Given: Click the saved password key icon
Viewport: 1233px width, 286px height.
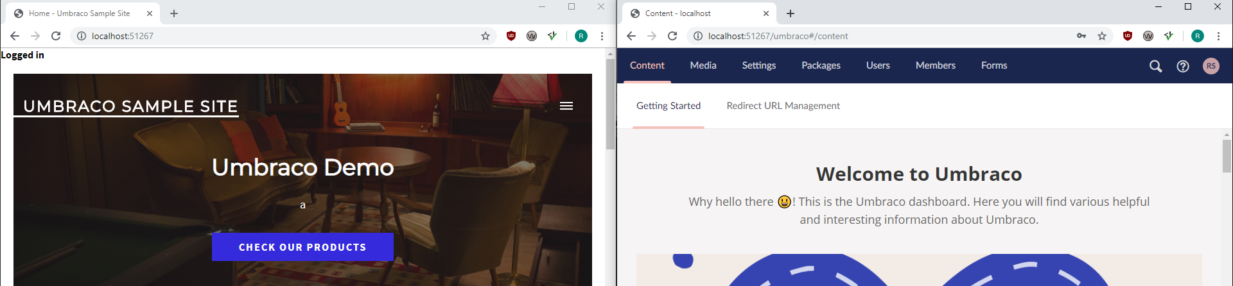Looking at the screenshot, I should [x=1081, y=36].
